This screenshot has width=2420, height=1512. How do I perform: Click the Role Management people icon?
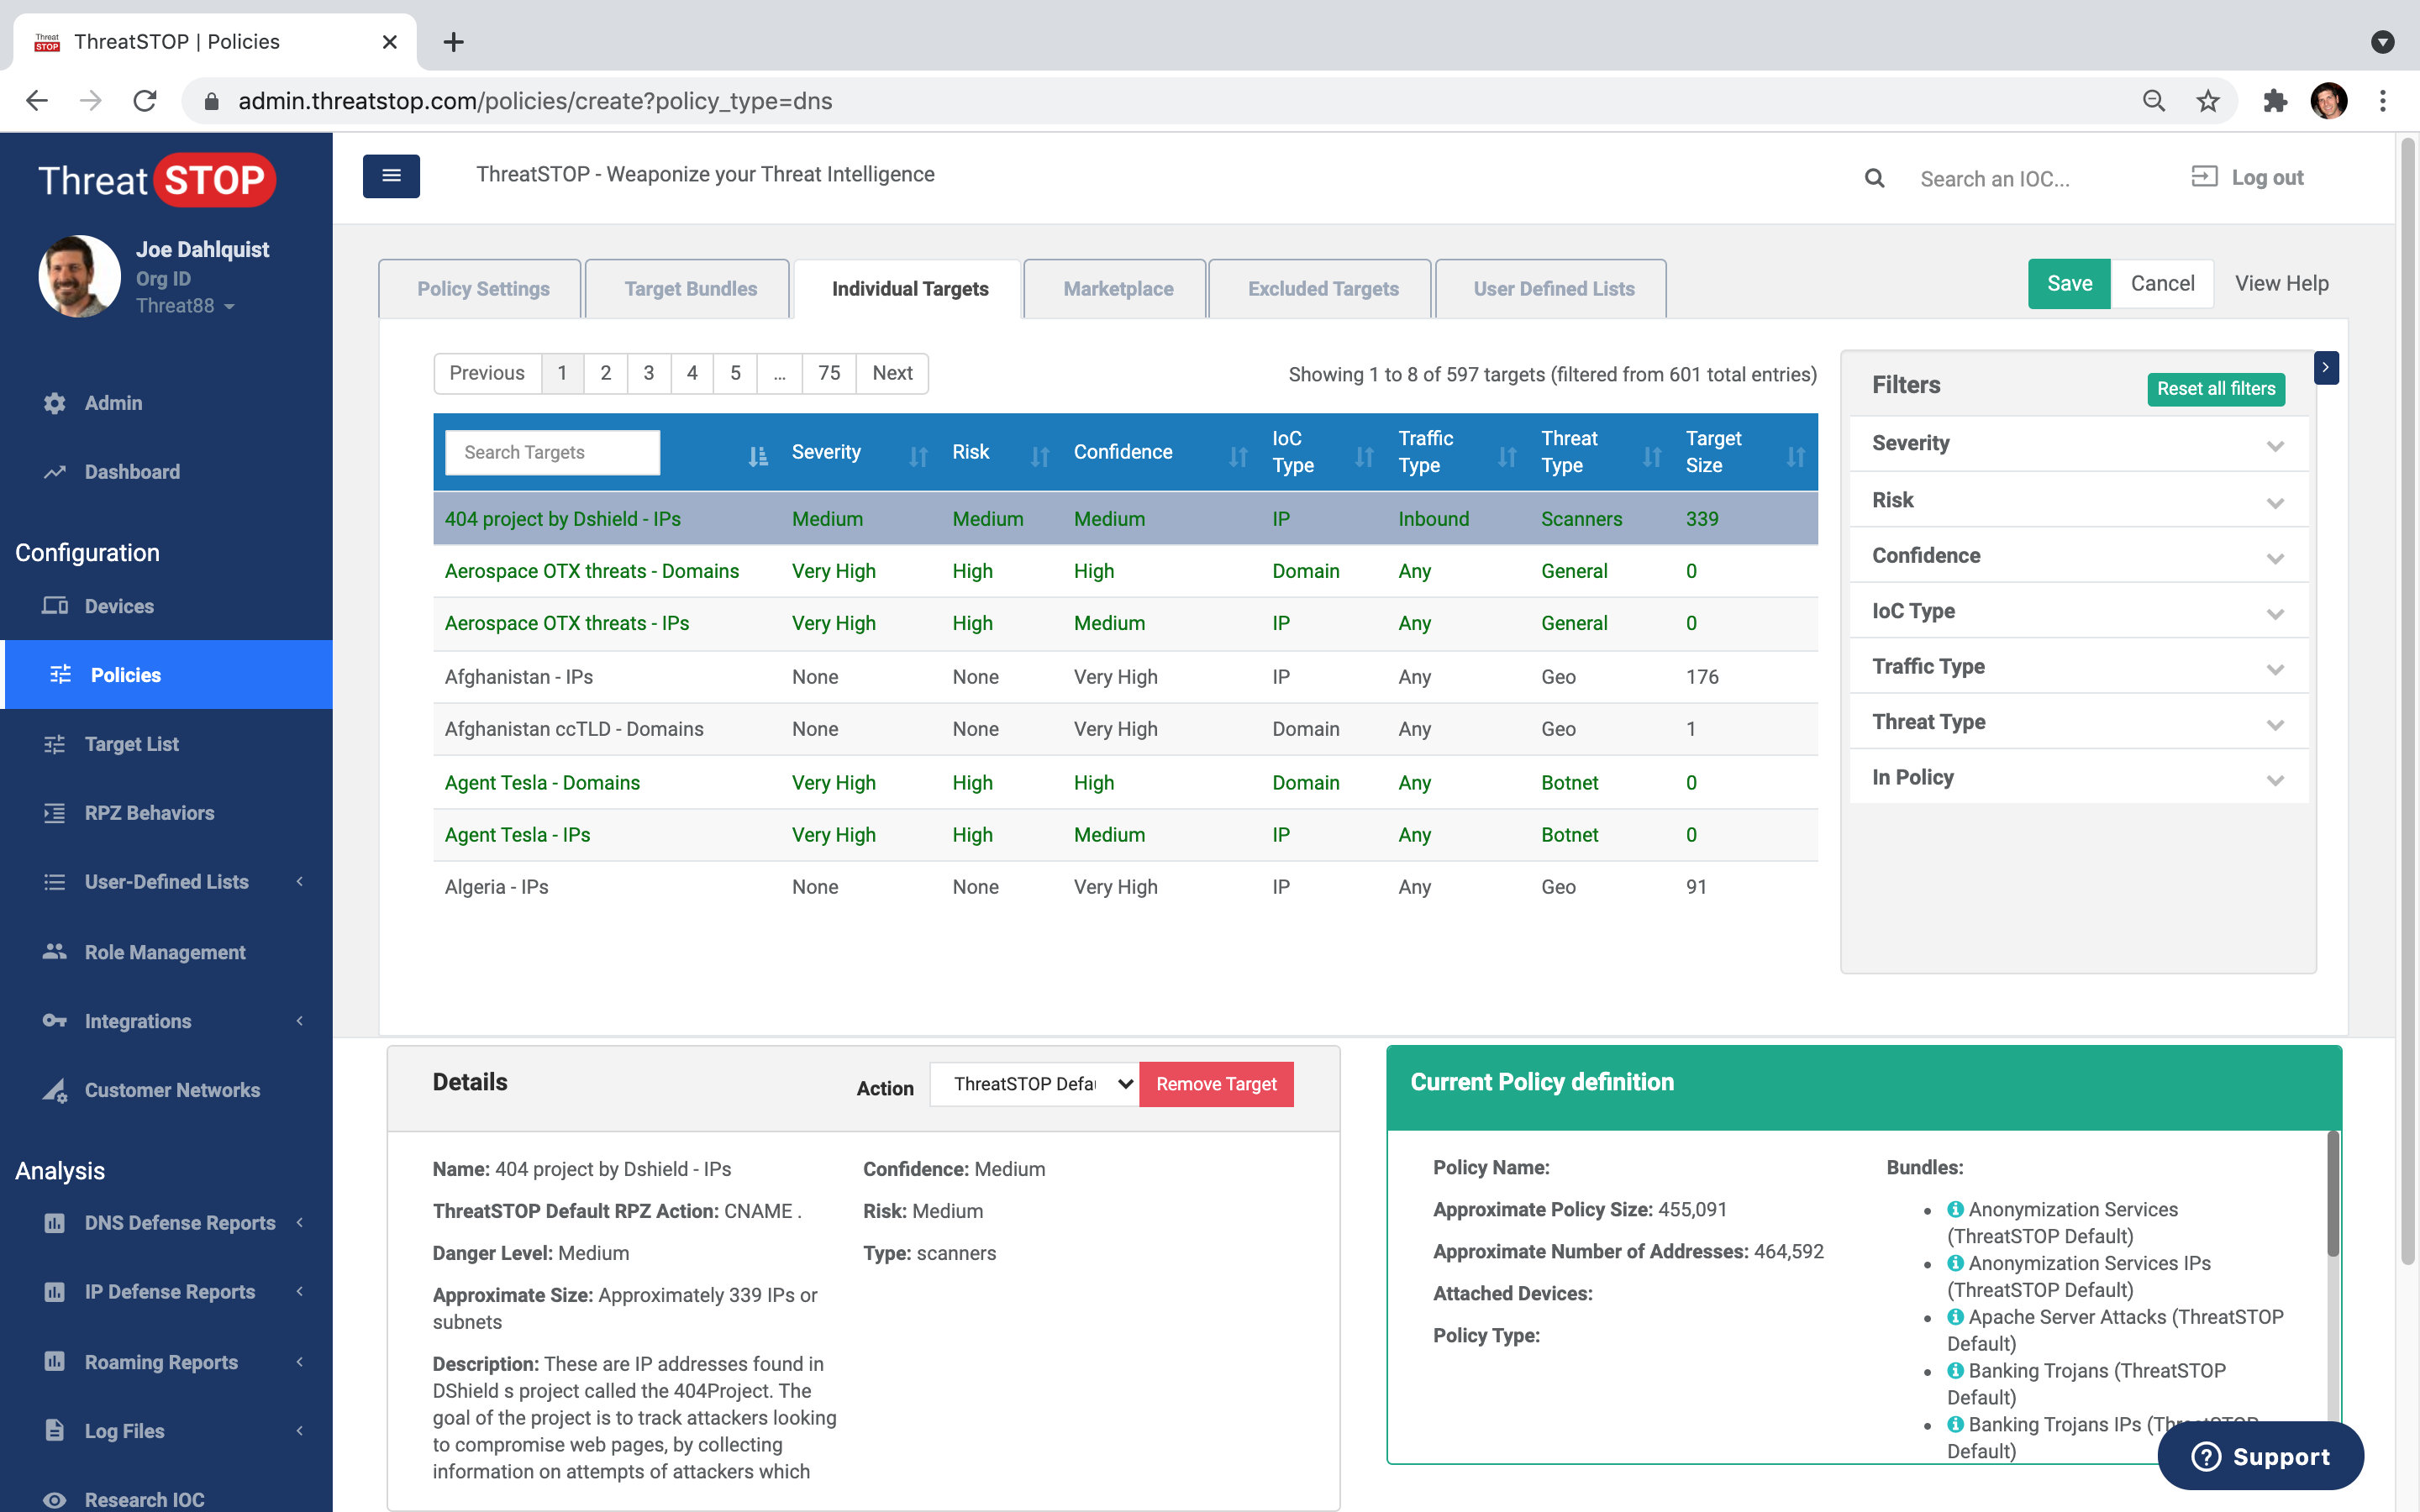tap(54, 952)
